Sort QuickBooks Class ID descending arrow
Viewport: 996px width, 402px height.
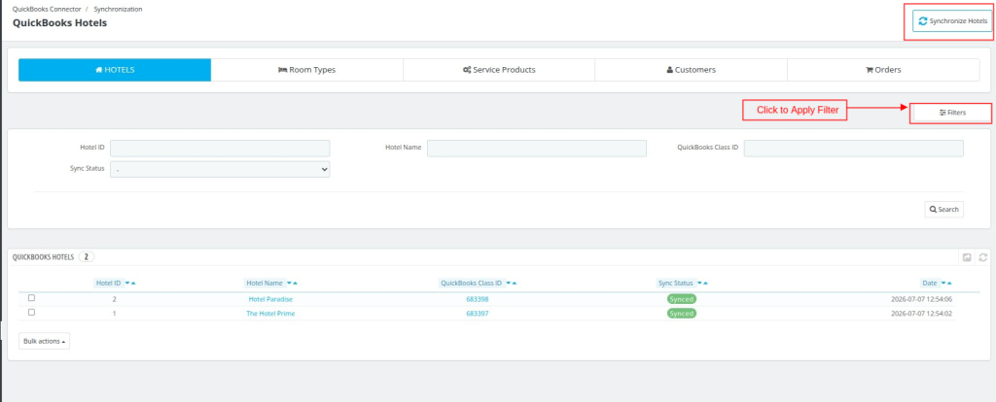pos(508,283)
